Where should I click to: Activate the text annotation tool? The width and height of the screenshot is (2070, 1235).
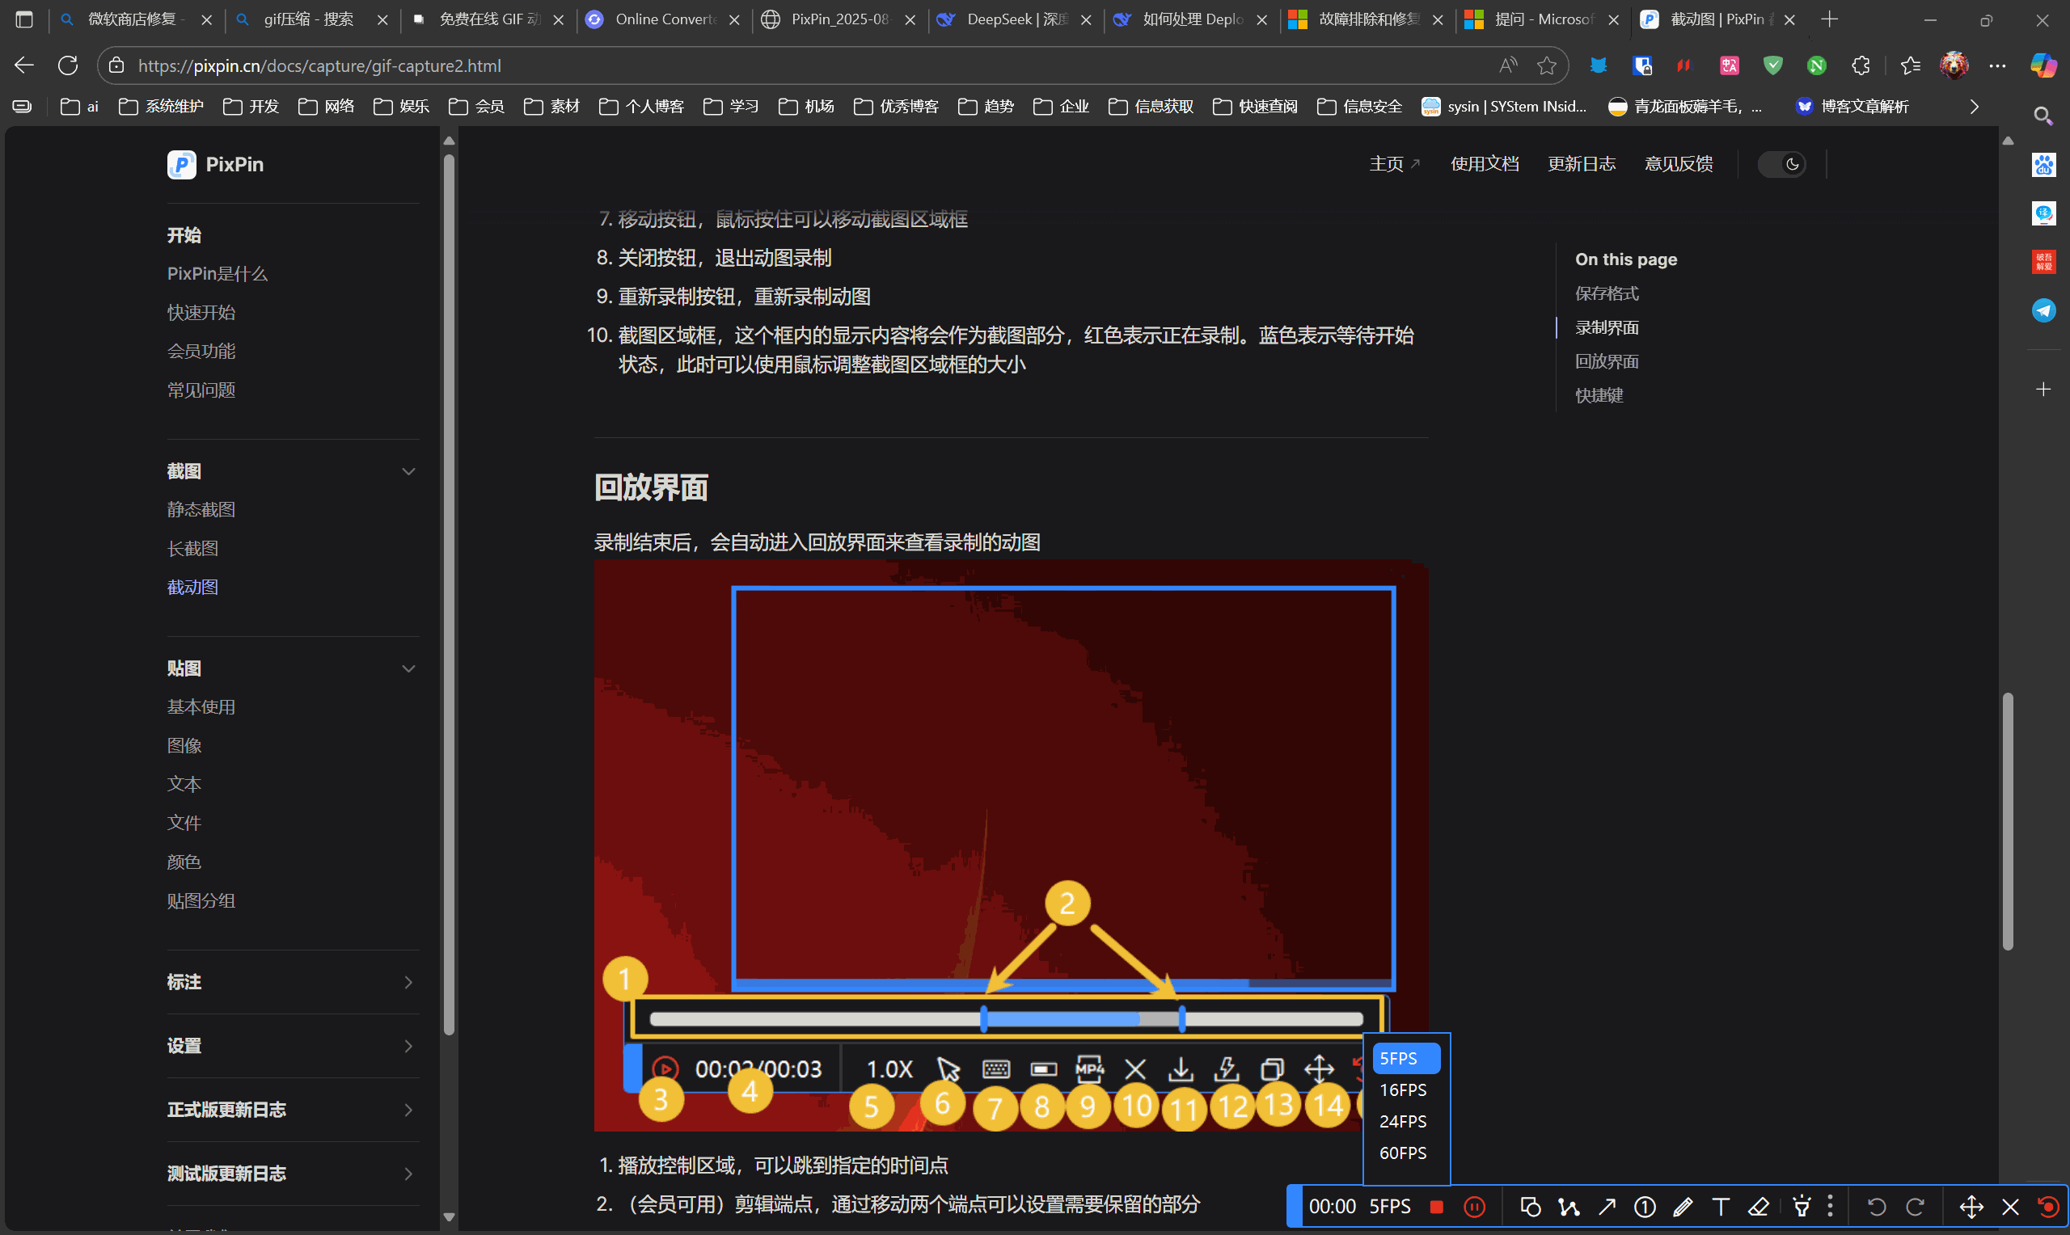pos(1721,1207)
